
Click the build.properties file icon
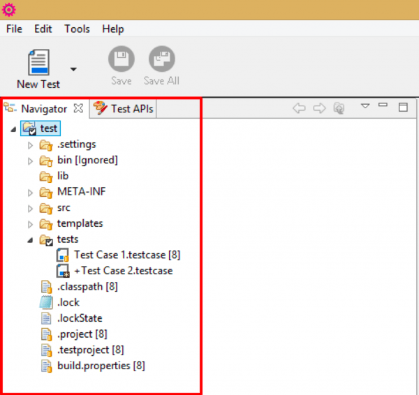click(47, 366)
